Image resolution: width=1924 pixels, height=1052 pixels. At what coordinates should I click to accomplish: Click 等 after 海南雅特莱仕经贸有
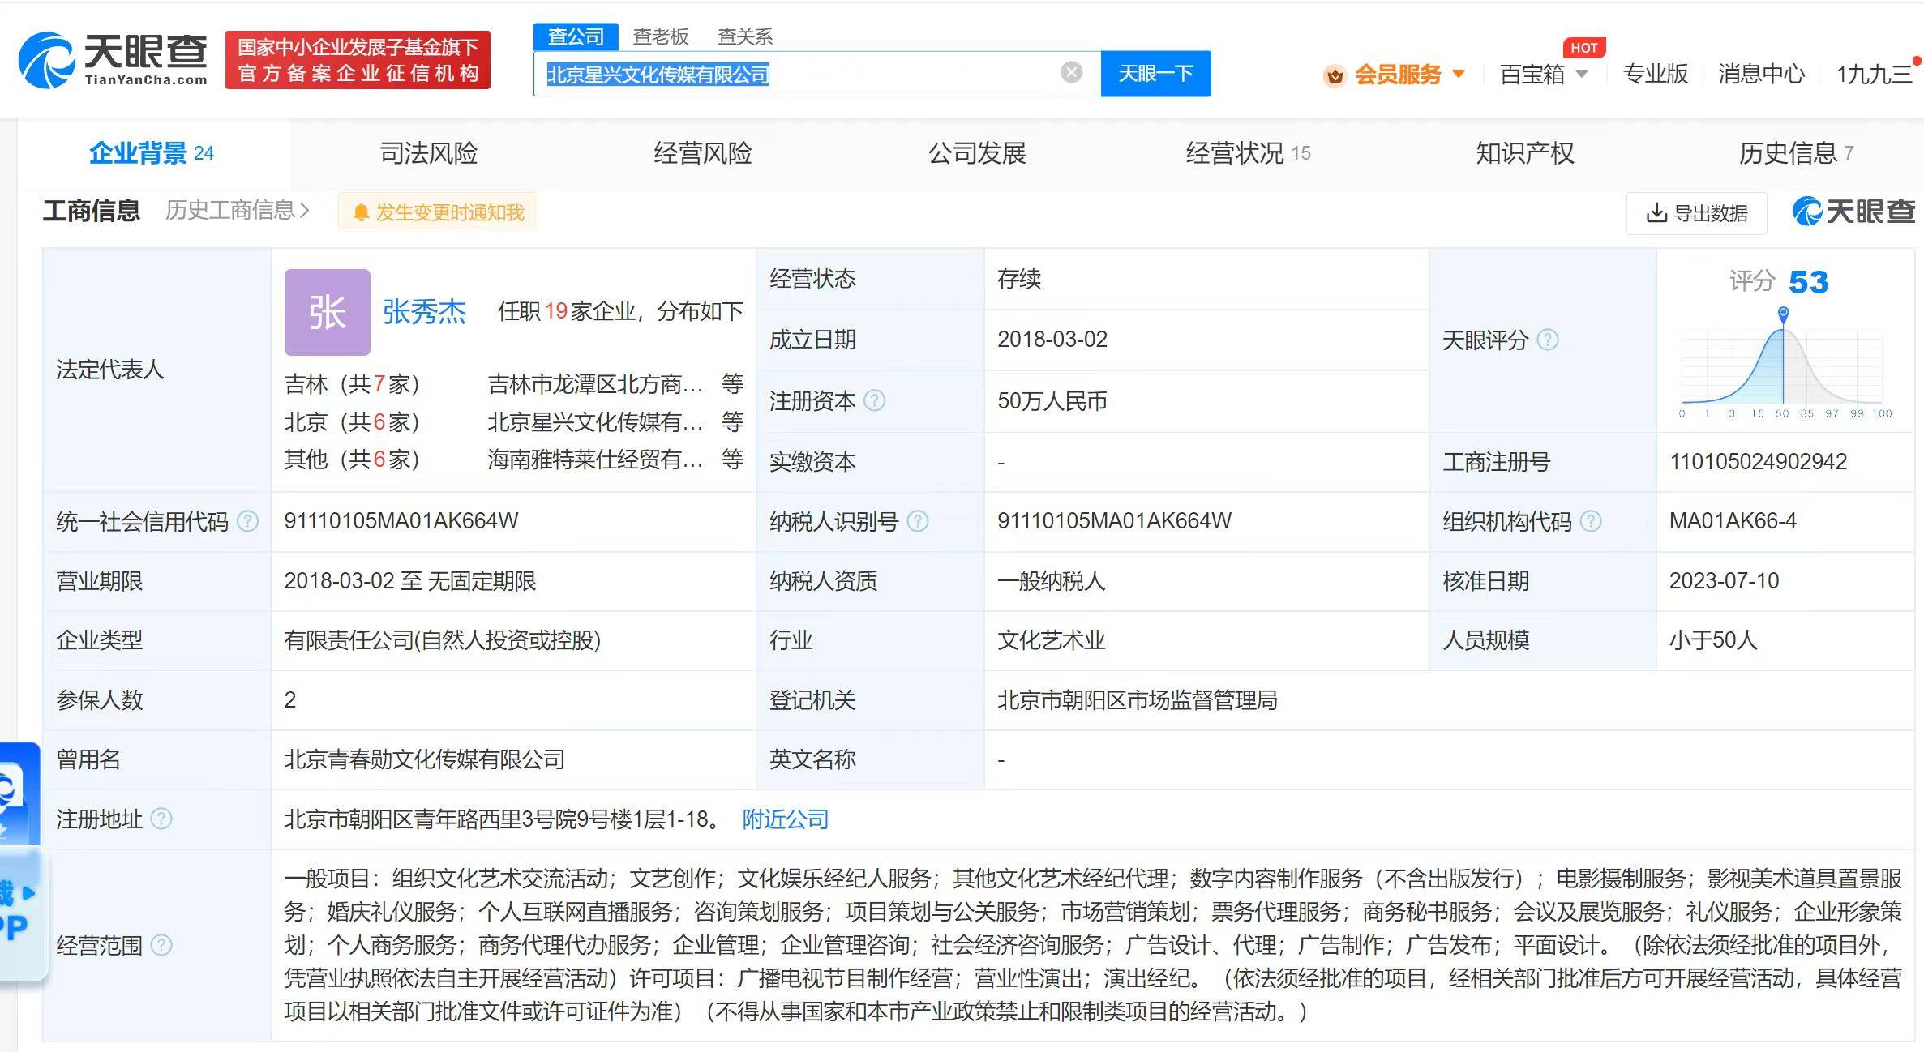[732, 460]
